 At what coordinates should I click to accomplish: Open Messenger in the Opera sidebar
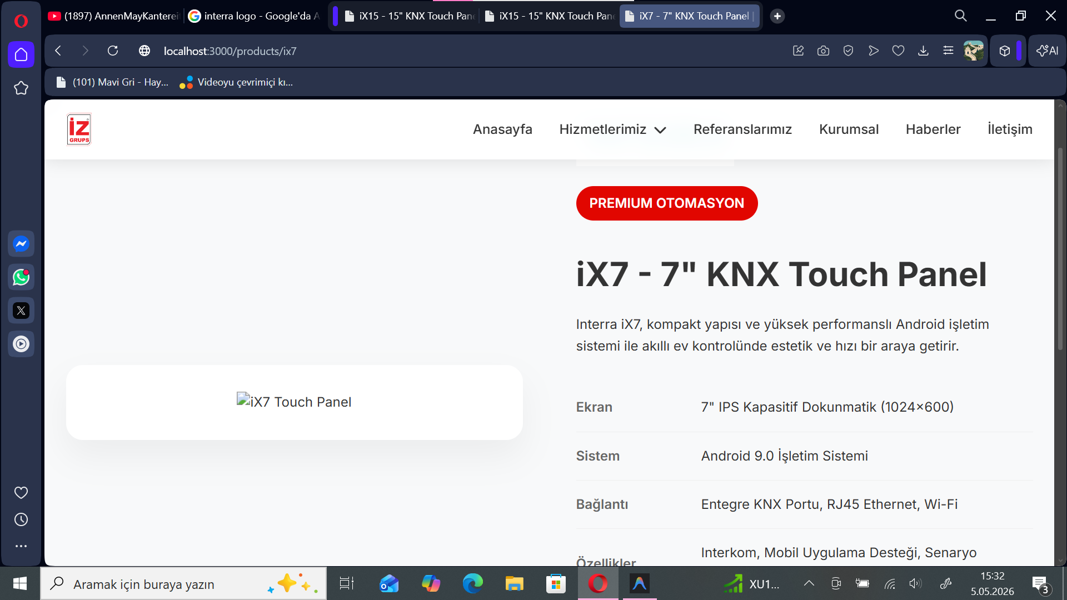21,244
